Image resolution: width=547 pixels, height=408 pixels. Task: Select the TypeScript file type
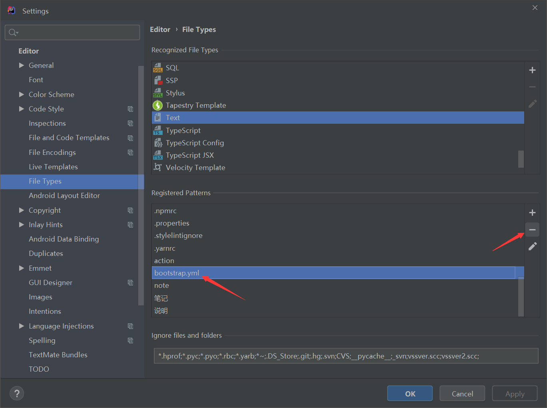click(x=183, y=130)
